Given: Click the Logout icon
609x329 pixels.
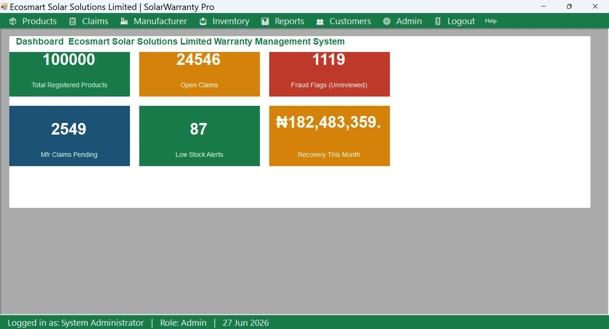Looking at the screenshot, I should point(438,21).
